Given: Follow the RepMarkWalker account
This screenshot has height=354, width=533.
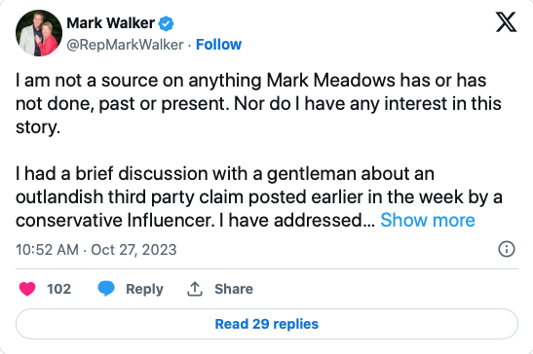Looking at the screenshot, I should tap(218, 45).
